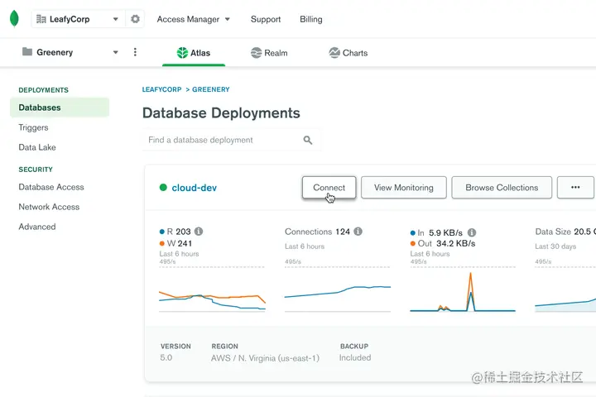Switch to the Atlas tab
This screenshot has width=596, height=397.
coord(194,53)
